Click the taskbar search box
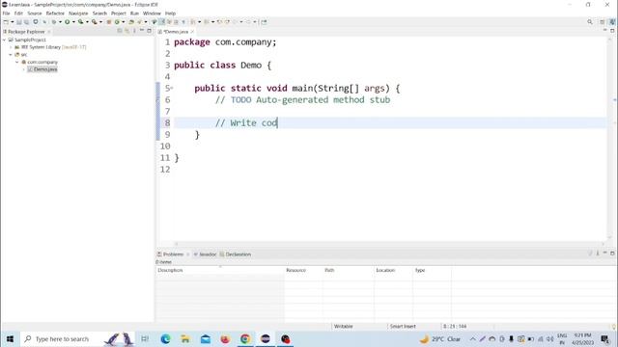Image resolution: width=618 pixels, height=347 pixels. click(77, 338)
